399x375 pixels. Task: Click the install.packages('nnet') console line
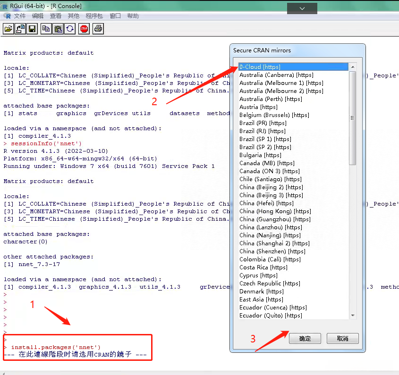click(x=56, y=347)
